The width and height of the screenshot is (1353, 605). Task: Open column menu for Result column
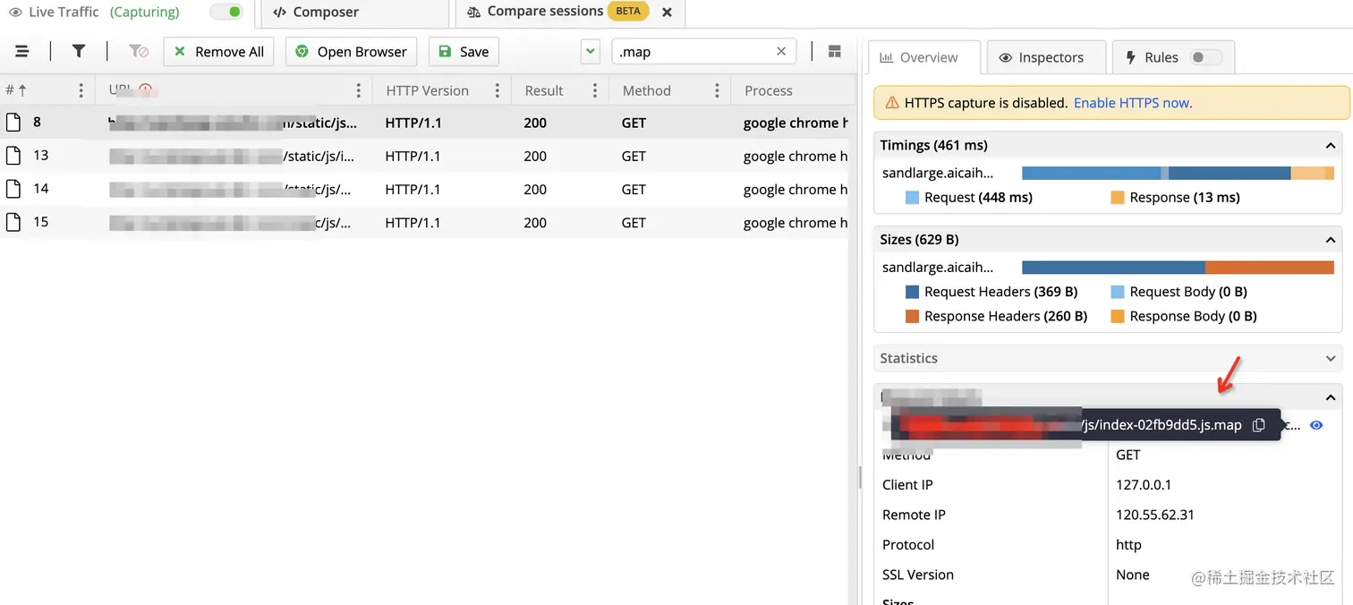[x=594, y=90]
